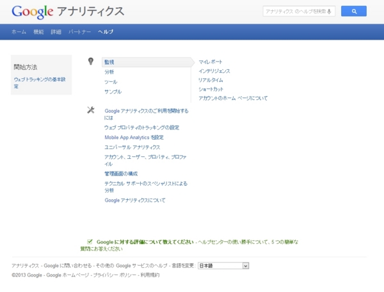Click the wrench tools icon
The image size is (384, 292).
[91, 110]
